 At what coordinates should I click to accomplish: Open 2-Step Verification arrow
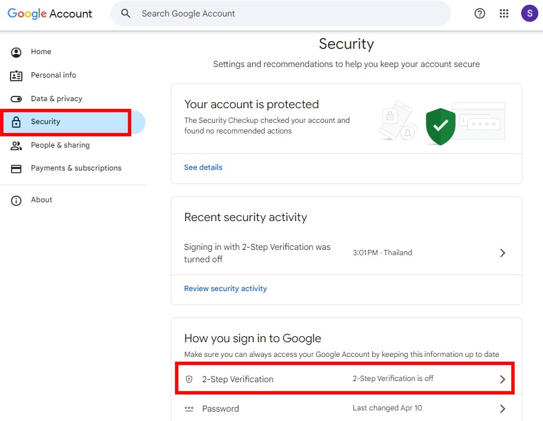[x=502, y=379]
